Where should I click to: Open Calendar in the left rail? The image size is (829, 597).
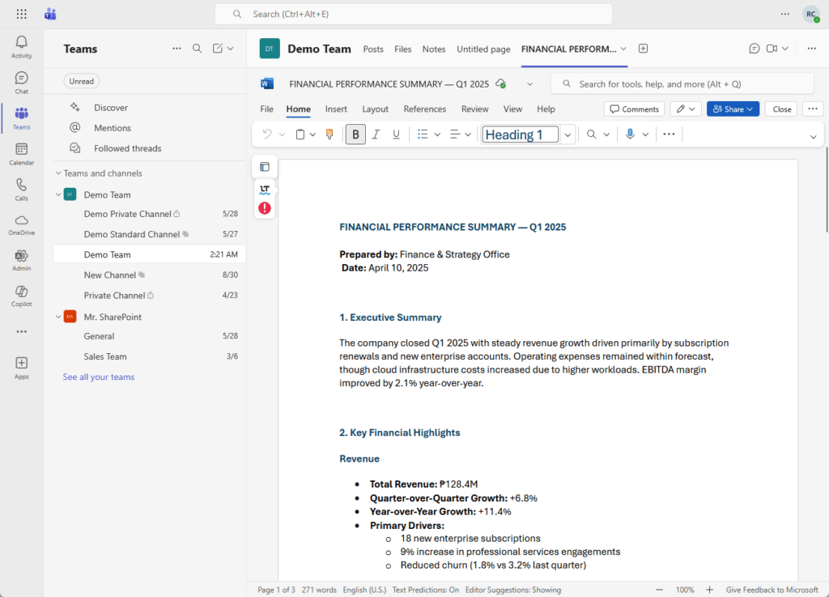click(21, 155)
